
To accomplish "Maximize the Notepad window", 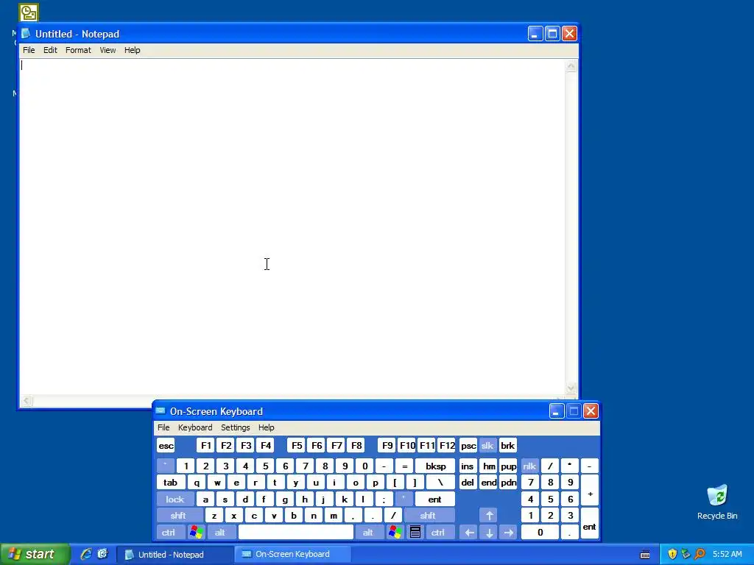I will (x=552, y=34).
